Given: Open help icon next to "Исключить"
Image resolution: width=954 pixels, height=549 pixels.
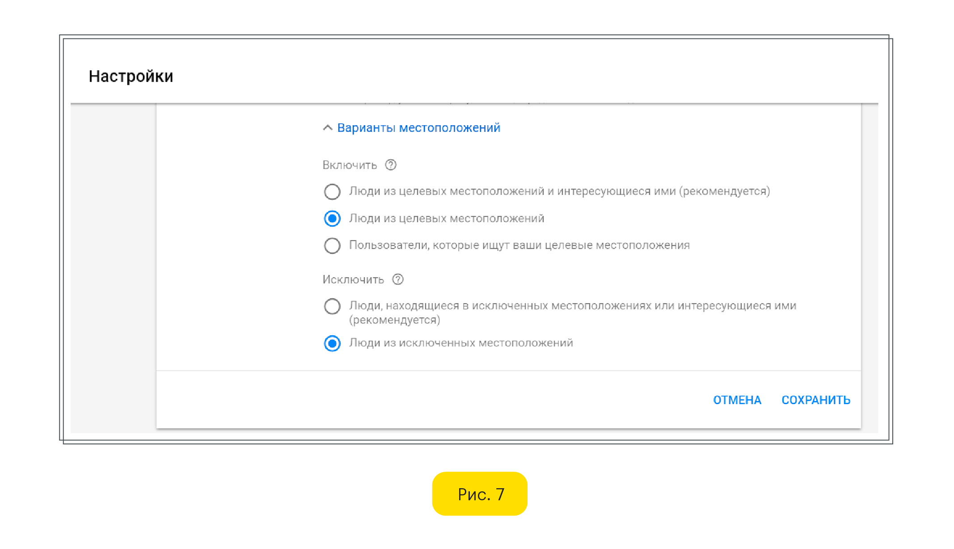Looking at the screenshot, I should click(398, 279).
